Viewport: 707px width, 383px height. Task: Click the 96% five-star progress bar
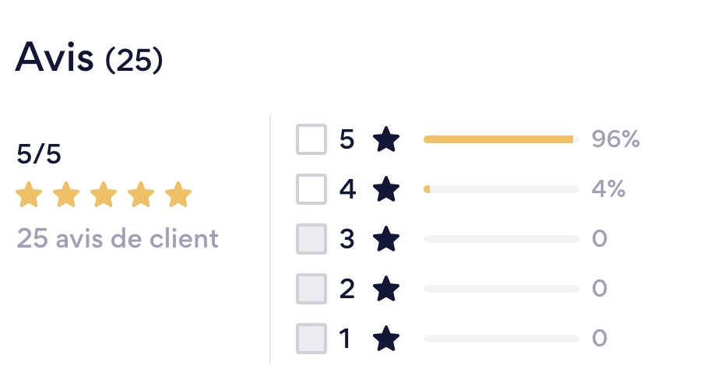pos(501,139)
